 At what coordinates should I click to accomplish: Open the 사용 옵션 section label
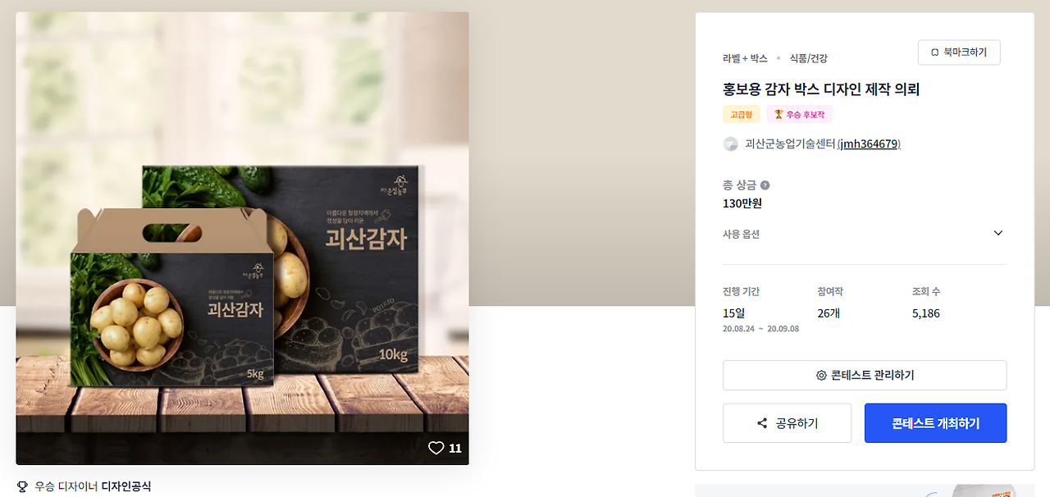click(741, 234)
